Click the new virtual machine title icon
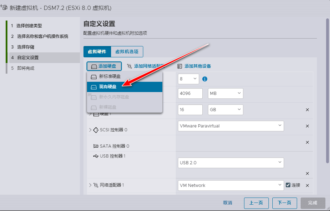The image size is (330, 211). (4, 7)
